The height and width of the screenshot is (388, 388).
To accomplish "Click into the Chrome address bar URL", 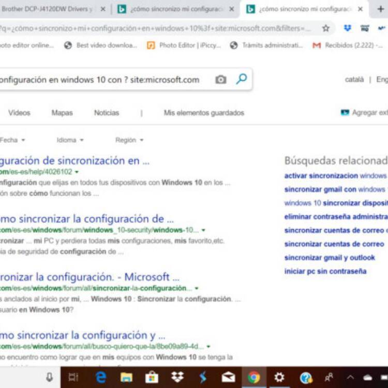I will [155, 28].
